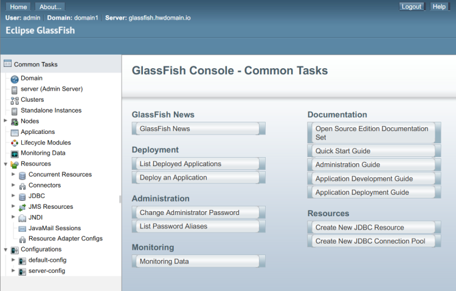Open the Help button in header

439,7
